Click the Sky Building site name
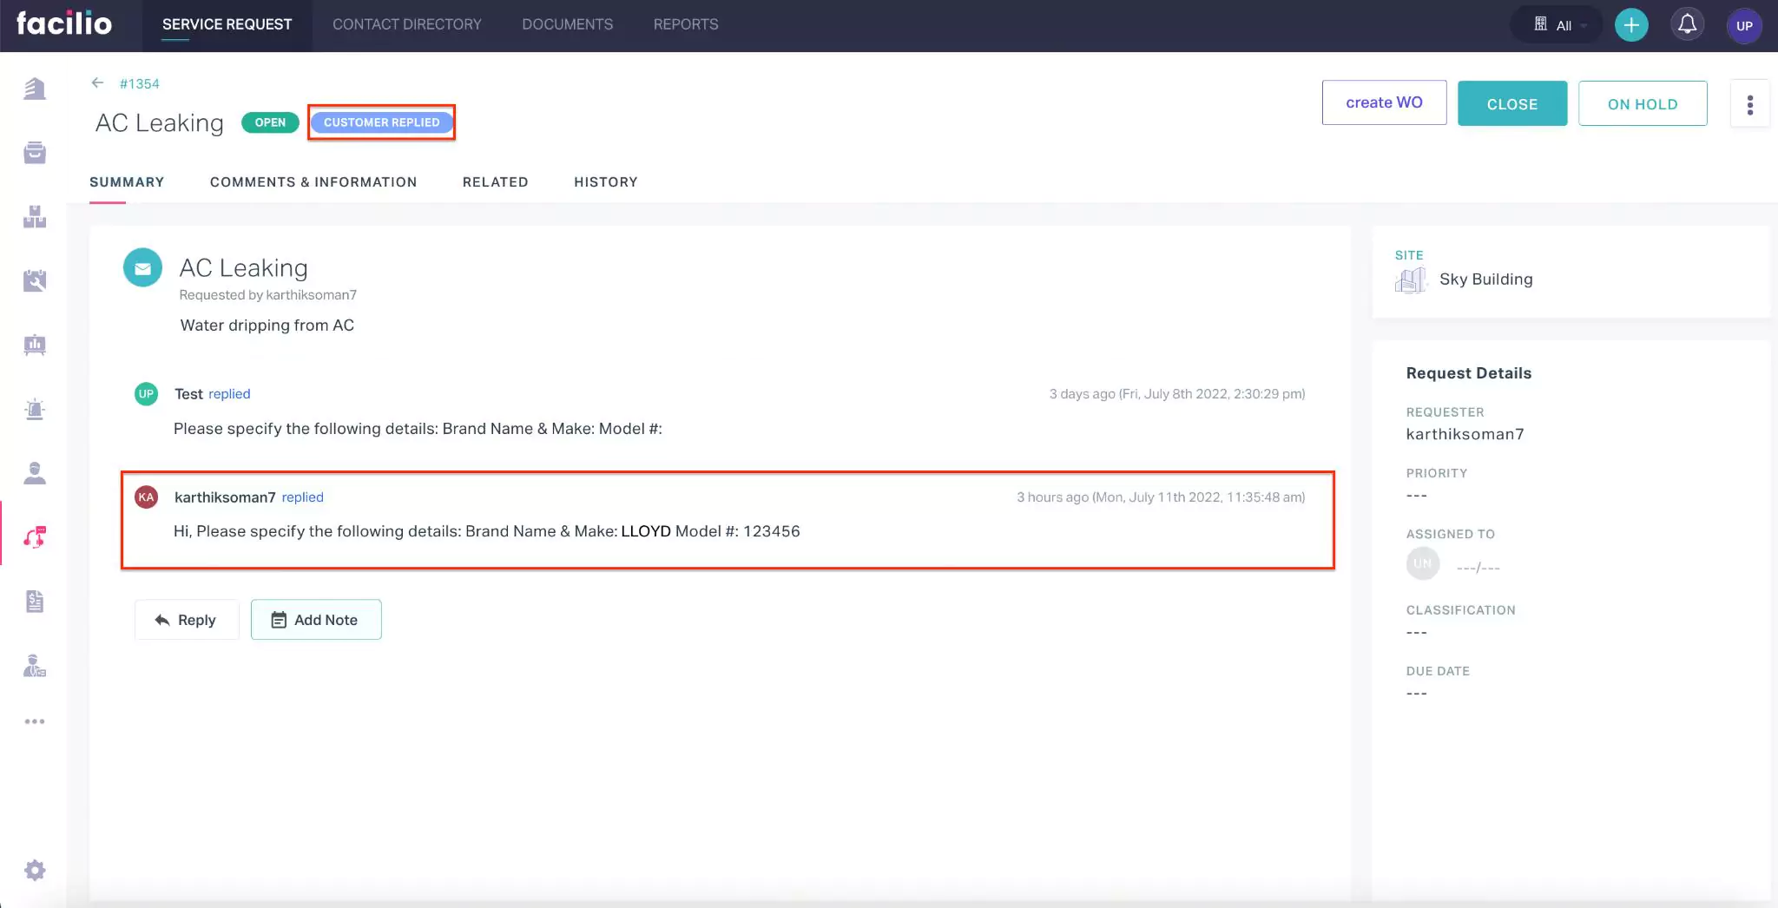Viewport: 1778px width, 908px height. (x=1485, y=280)
